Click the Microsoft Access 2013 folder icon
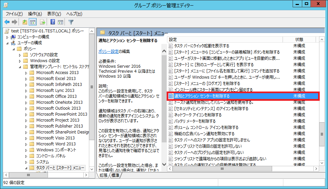Image resolution: width=328 pixels, height=189 pixels. [32, 73]
